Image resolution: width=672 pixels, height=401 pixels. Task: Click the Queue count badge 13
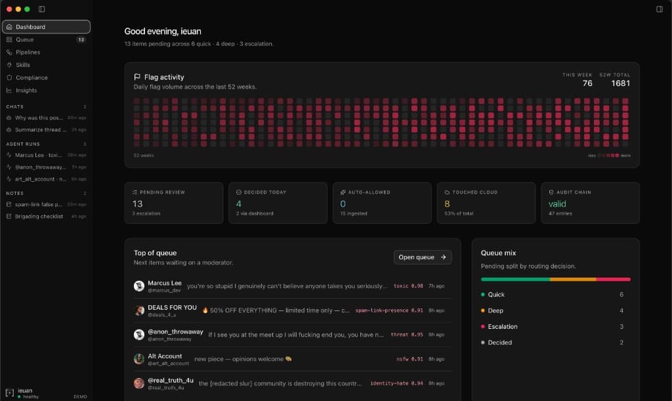81,39
